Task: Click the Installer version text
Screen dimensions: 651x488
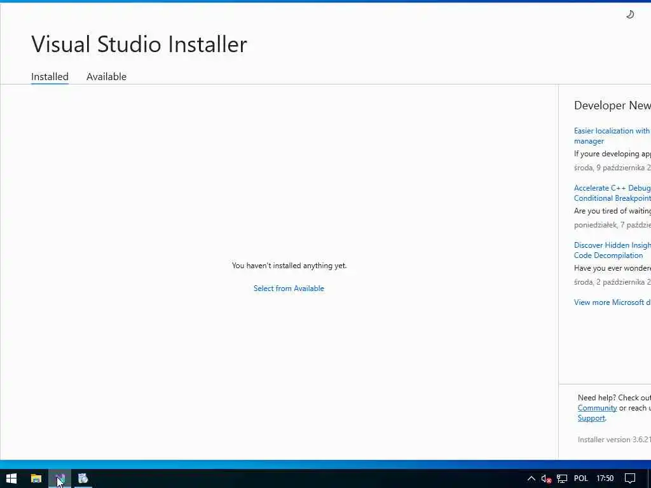Action: 614,440
